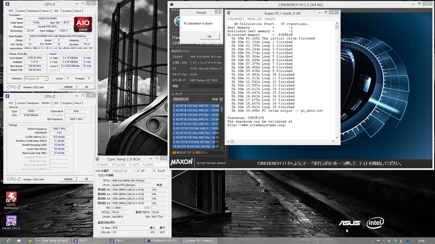Launch Chrome from the taskbar
The height and width of the screenshot is (244, 435).
click(x=30, y=241)
